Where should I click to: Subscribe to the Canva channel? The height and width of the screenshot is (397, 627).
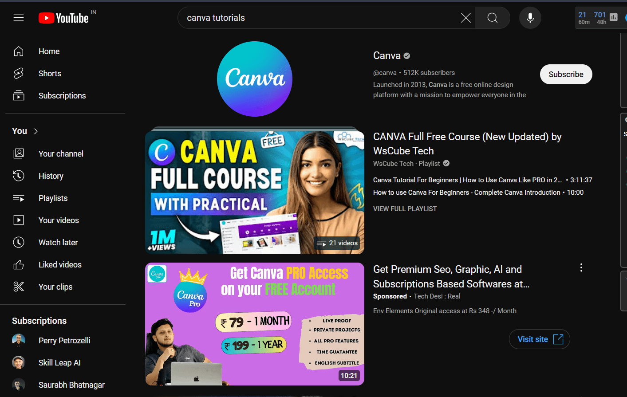[x=566, y=75]
